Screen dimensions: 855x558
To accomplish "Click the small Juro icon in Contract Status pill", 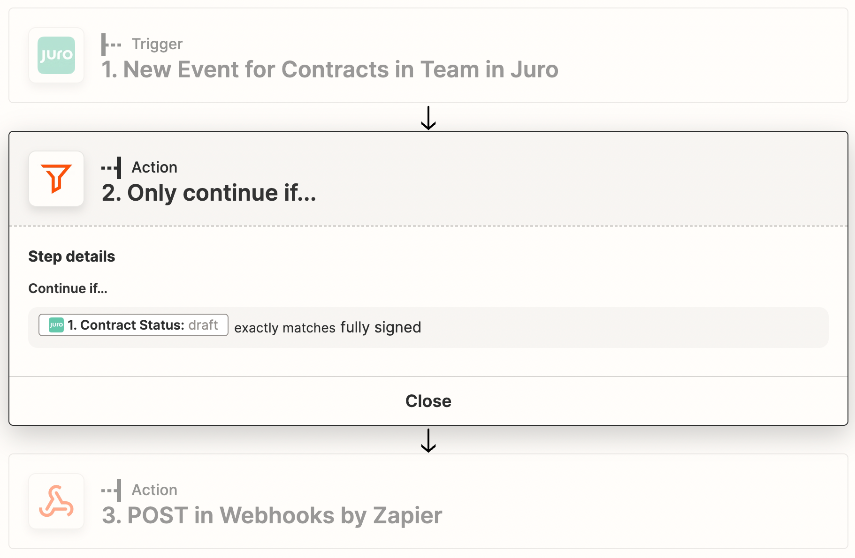I will click(56, 325).
